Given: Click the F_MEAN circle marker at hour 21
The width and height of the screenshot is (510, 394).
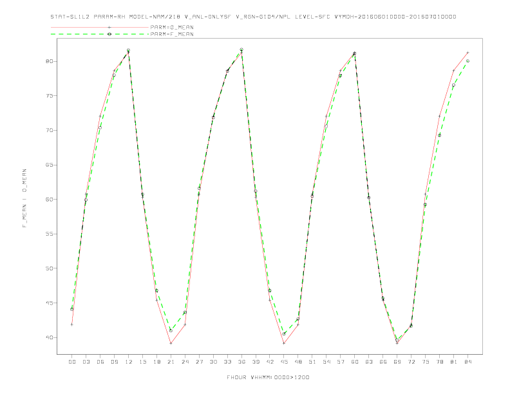Looking at the screenshot, I should [171, 331].
